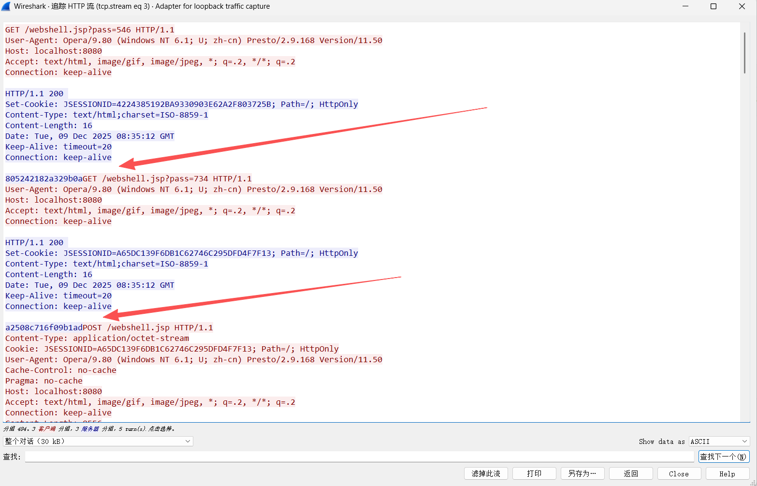Screen dimensions: 757x486
Task: Click the 打印 print button
Action: [534, 473]
